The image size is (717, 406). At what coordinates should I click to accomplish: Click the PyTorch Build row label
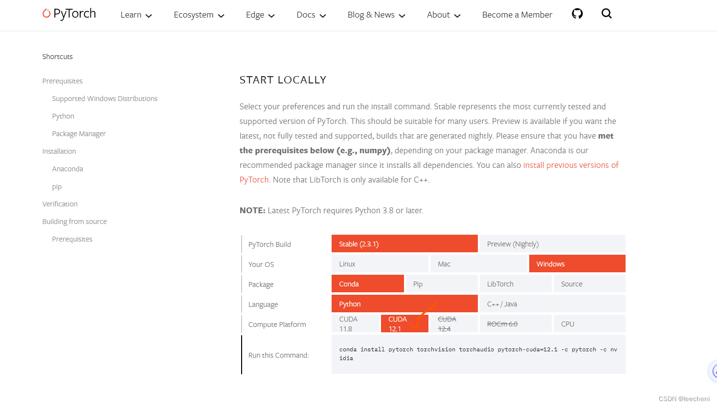pos(269,244)
